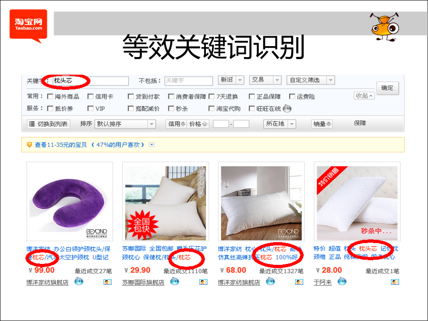Sort results by 价格
428x321 pixels.
tap(198, 124)
